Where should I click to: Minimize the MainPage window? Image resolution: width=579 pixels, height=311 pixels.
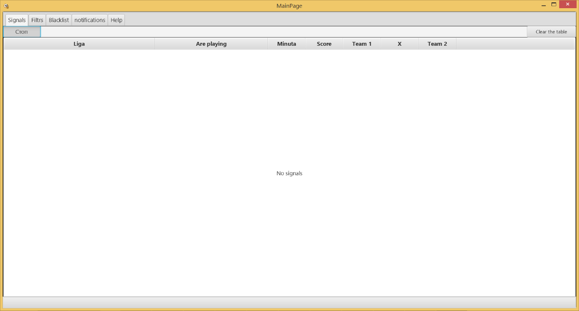[543, 5]
